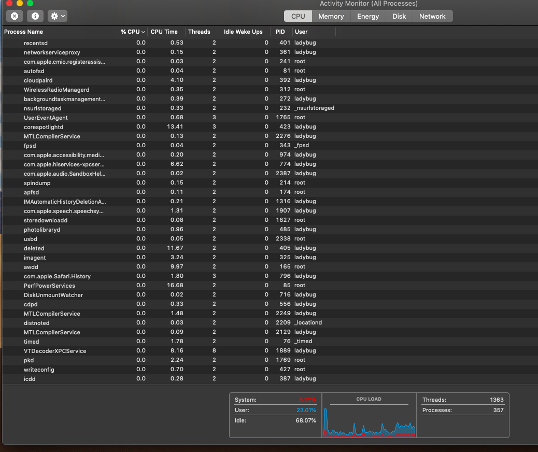The width and height of the screenshot is (538, 452).
Task: Select the com.apple.audio.SandboxHel... row
Action: pyautogui.click(x=270, y=173)
